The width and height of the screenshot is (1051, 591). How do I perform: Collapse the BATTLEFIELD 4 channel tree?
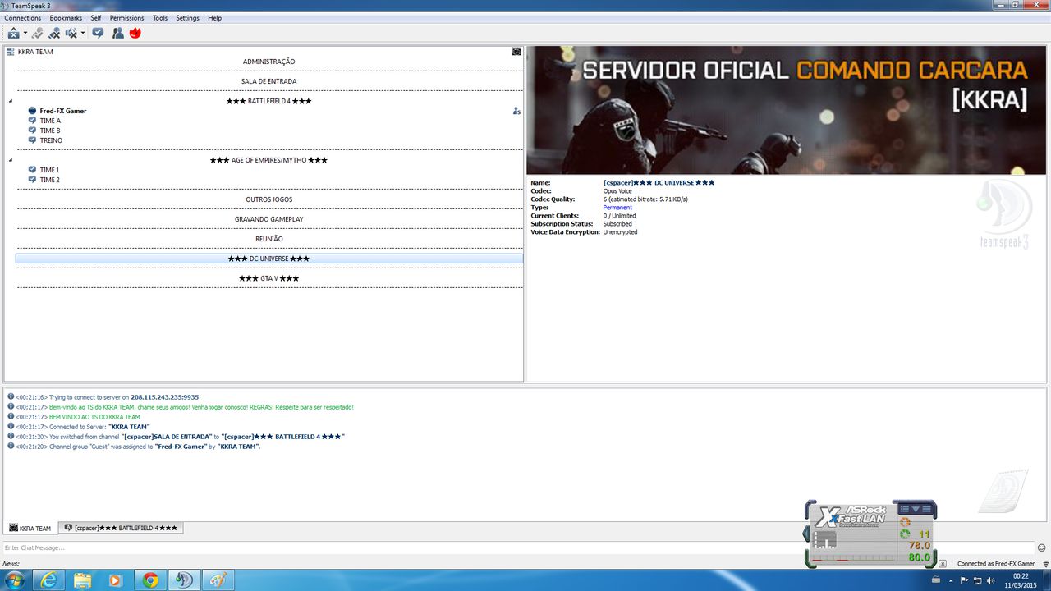(11, 101)
